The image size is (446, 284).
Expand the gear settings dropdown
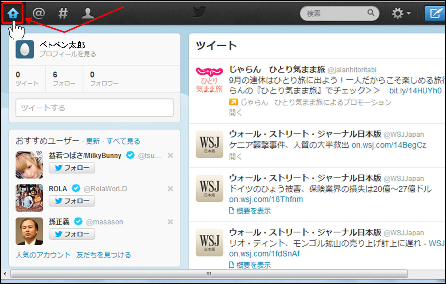click(401, 14)
